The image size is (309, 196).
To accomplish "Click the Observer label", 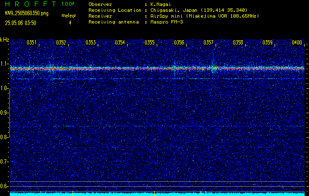I will (x=100, y=4).
